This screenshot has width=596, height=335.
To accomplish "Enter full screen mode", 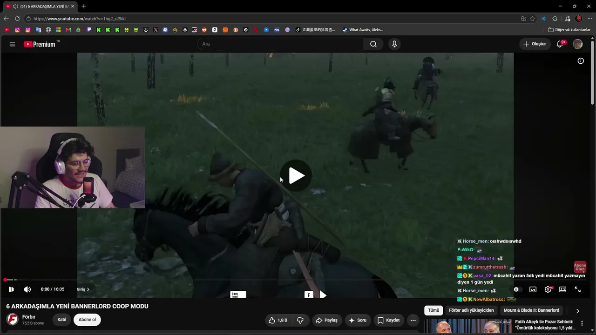I will pyautogui.click(x=577, y=289).
